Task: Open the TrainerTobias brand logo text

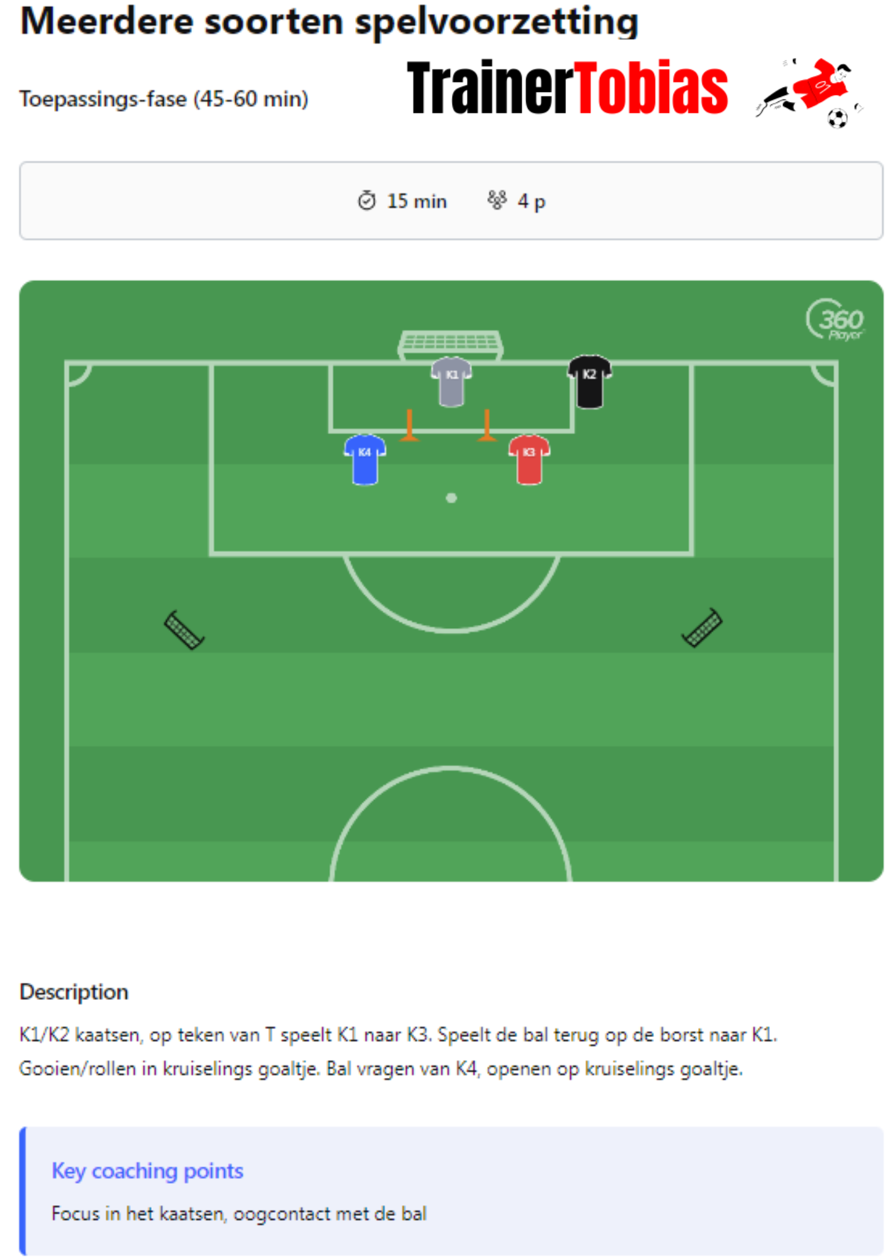Action: [567, 88]
